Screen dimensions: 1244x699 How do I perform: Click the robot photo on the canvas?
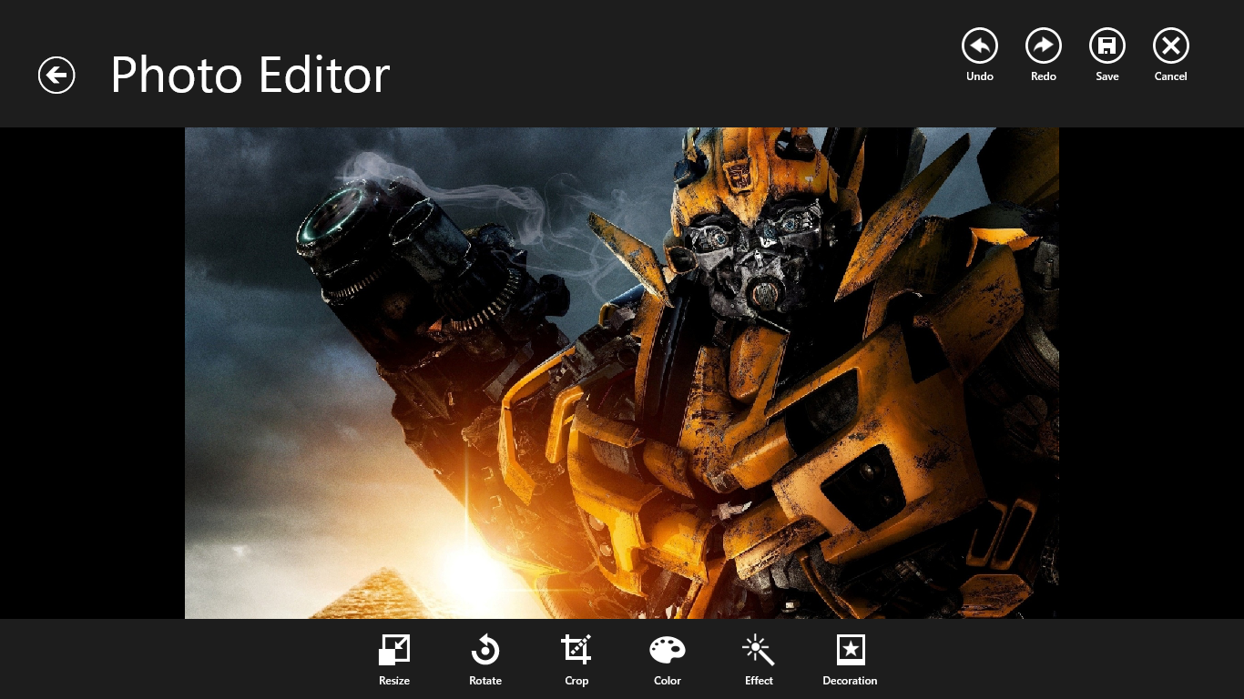[x=622, y=373]
